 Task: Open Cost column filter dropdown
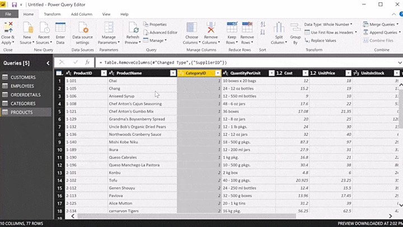tap(306, 73)
